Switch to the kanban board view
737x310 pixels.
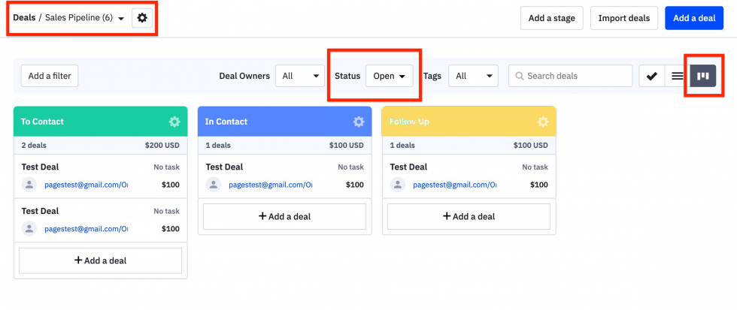coord(703,76)
